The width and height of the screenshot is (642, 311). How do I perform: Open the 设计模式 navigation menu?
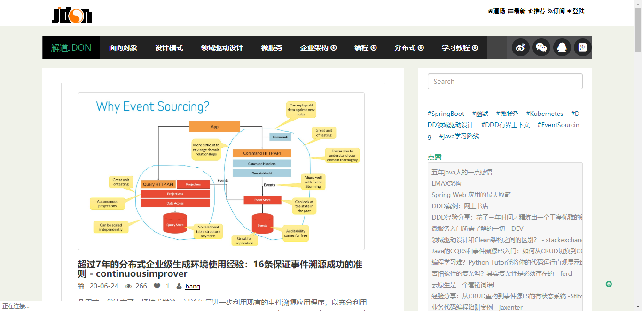(169, 47)
